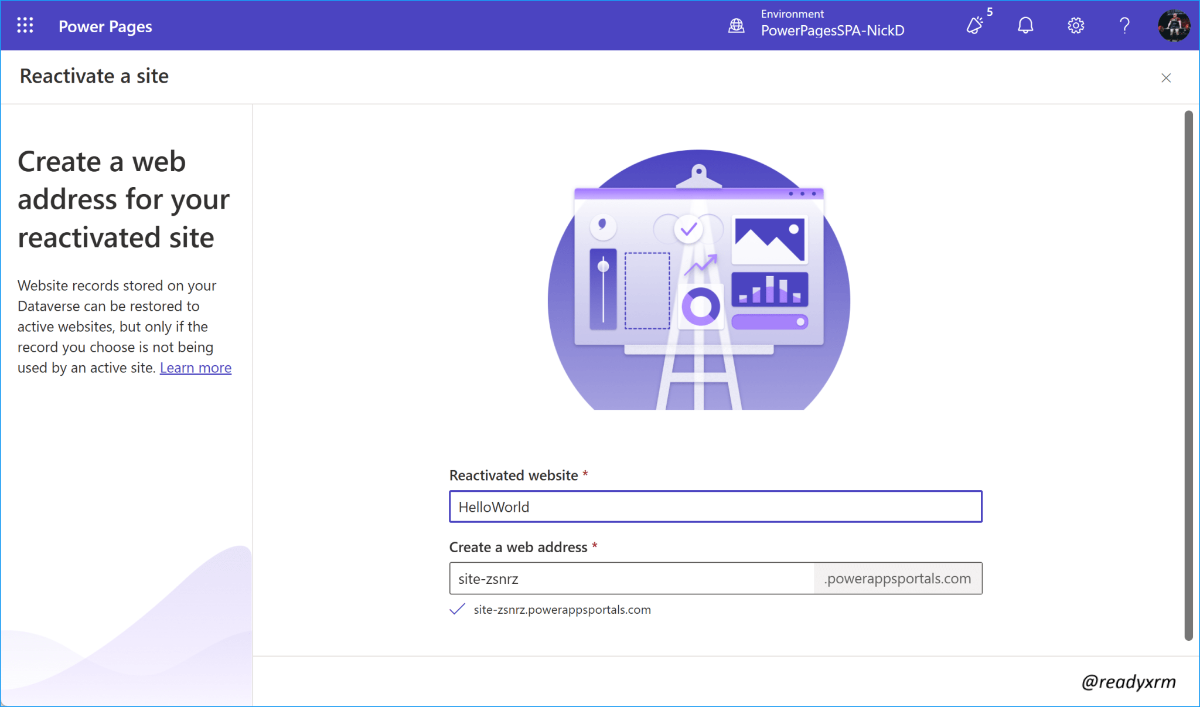Focus the Reactivated website field
This screenshot has width=1200, height=707.
[x=715, y=507]
